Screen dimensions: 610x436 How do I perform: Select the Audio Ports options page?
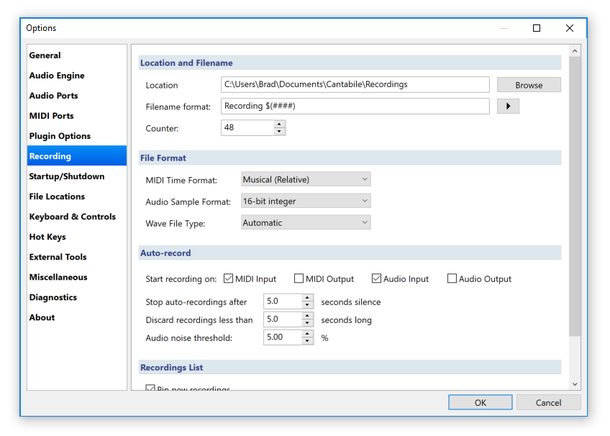point(77,96)
